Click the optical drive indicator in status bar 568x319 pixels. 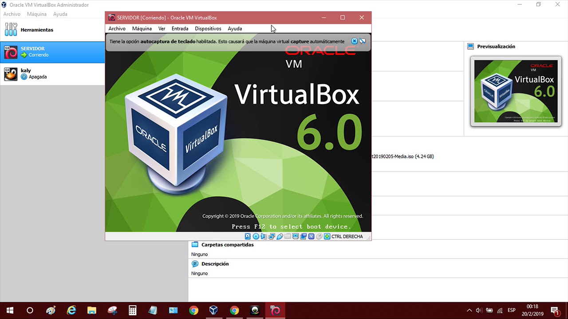tap(256, 237)
